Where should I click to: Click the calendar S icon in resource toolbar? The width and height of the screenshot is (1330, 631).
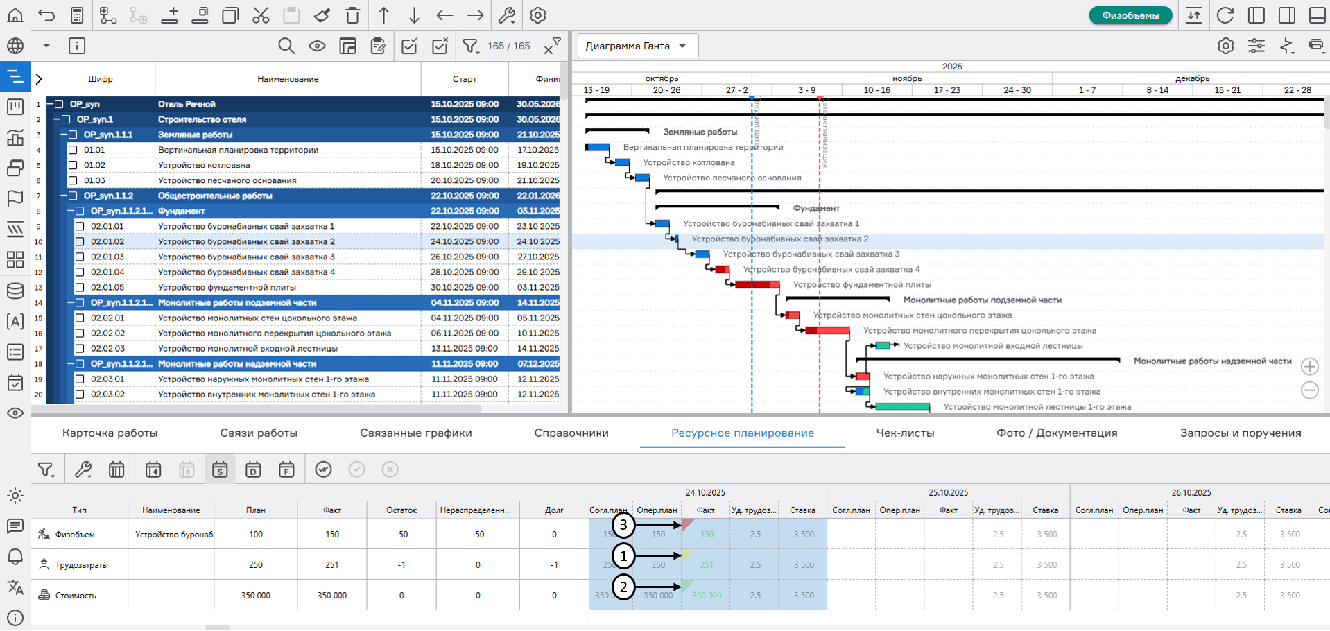[x=220, y=469]
